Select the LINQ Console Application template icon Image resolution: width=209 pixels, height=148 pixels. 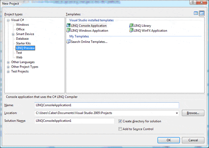point(68,26)
